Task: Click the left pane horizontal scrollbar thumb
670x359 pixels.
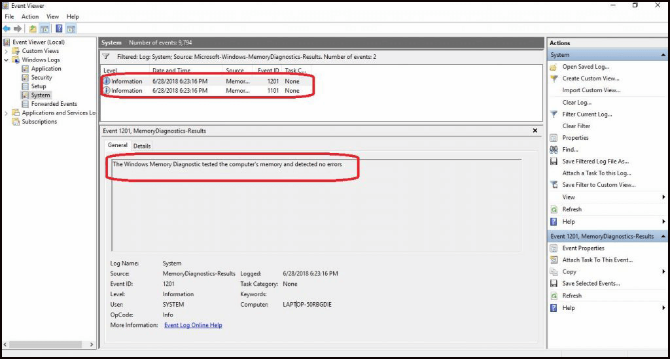Action: [x=45, y=345]
